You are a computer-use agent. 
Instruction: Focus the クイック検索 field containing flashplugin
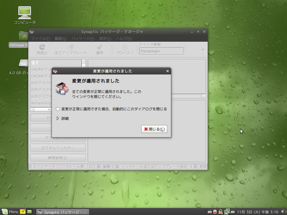[x=161, y=51]
